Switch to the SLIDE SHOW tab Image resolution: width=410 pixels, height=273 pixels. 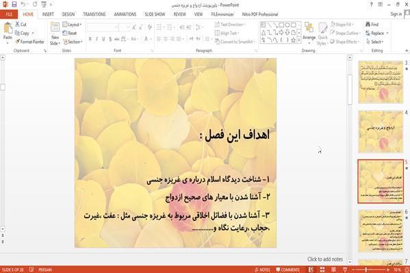click(155, 14)
